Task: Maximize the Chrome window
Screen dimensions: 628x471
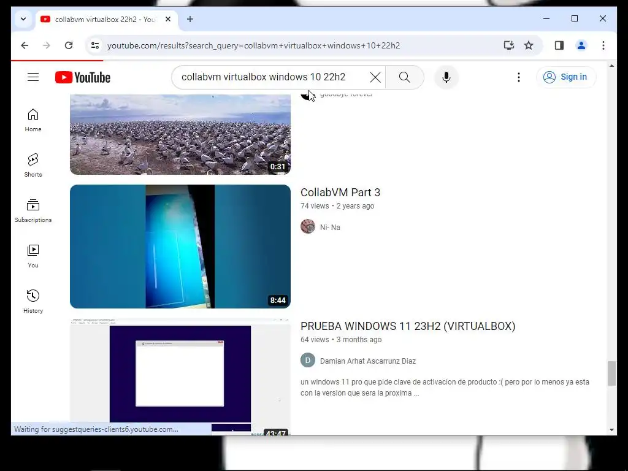Action: [x=574, y=18]
